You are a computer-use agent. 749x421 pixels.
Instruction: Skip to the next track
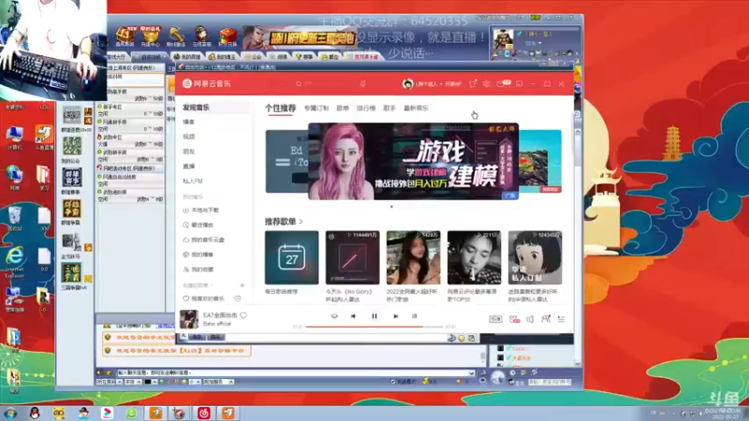pyautogui.click(x=395, y=316)
